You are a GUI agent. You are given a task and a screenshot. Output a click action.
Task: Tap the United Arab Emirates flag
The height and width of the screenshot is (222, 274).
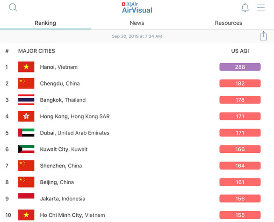(x=26, y=133)
